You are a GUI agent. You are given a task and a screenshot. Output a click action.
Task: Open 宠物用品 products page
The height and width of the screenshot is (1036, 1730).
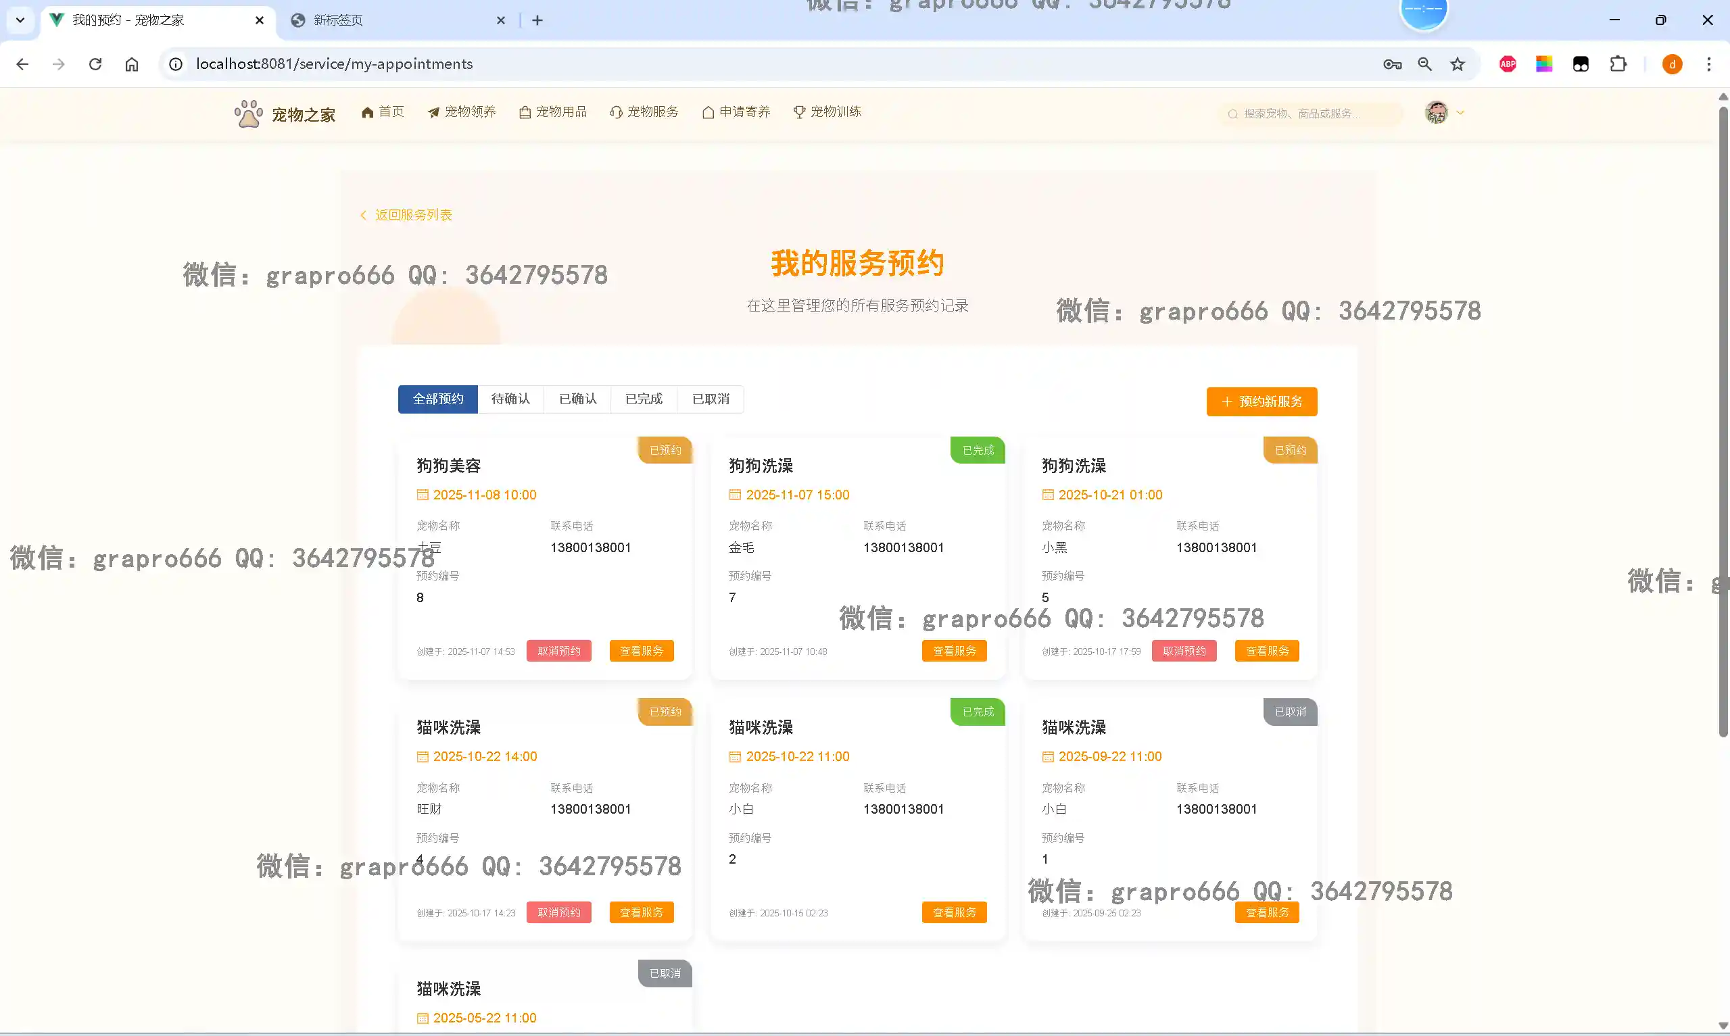553,112
